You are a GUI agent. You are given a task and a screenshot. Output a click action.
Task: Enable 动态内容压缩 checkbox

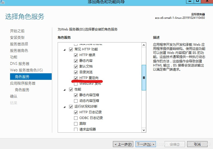[76, 101]
